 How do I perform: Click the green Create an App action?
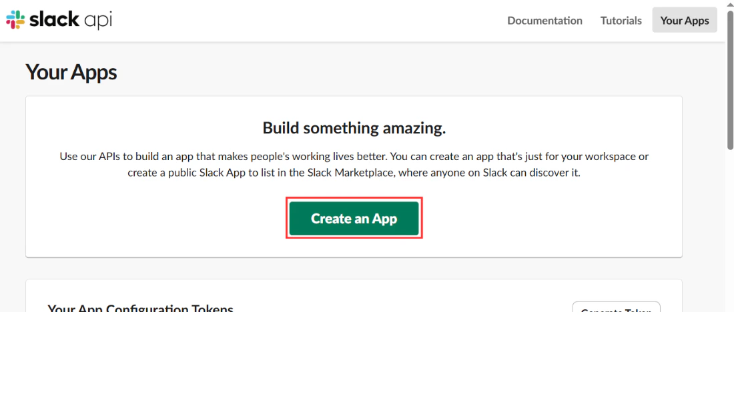(354, 218)
